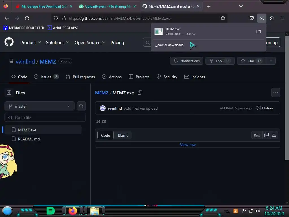Click the page address bar URL
Image resolution: width=289 pixels, height=217 pixels.
pyautogui.click(x=119, y=18)
